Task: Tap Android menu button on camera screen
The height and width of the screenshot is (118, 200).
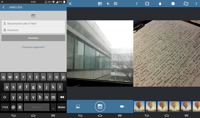Action: click(120, 115)
